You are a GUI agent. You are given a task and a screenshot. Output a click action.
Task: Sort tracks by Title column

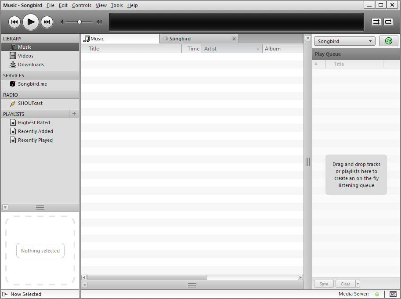(131, 49)
